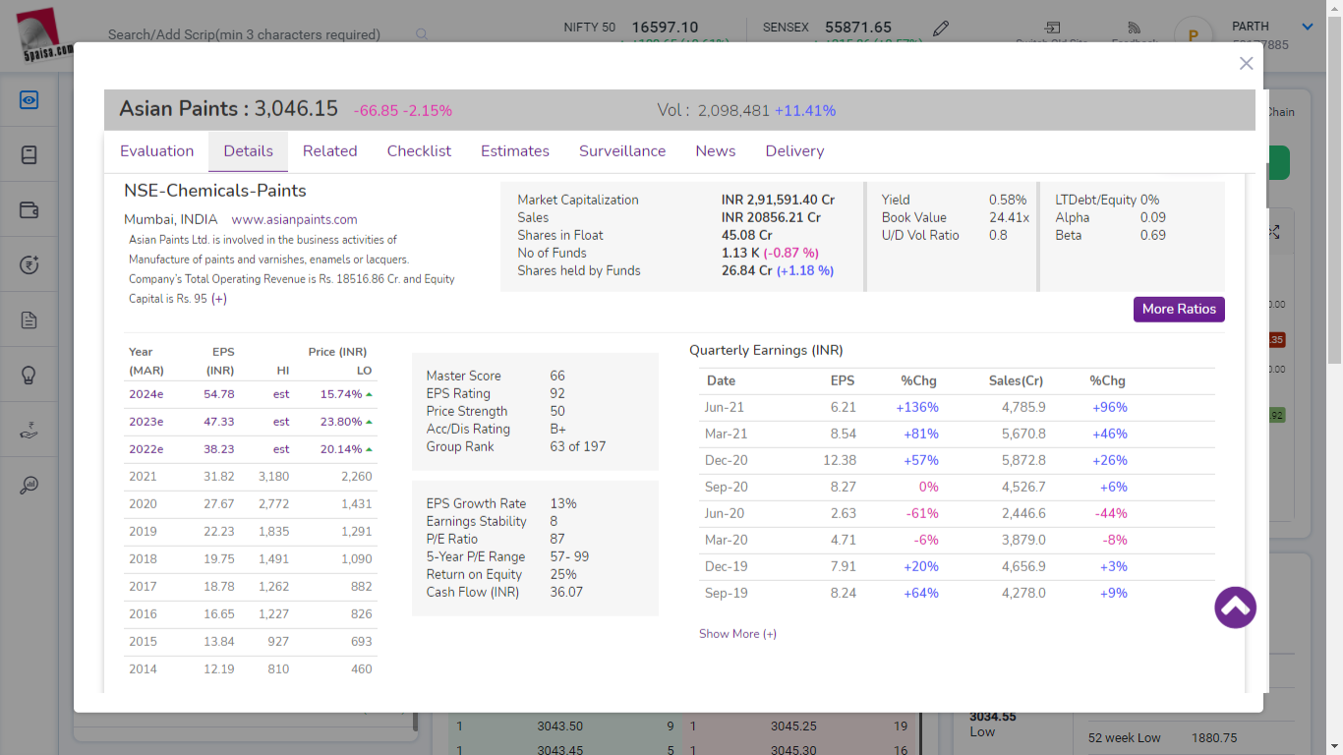The width and height of the screenshot is (1343, 755).
Task: Click the Jun-21 quarterly earnings row
Action: tap(957, 407)
